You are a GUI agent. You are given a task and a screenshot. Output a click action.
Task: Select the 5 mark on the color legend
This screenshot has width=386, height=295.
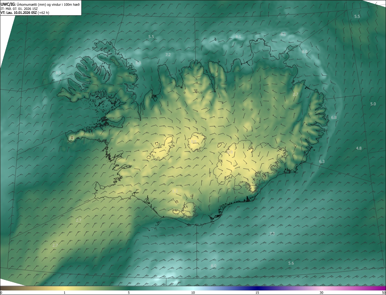[x=129, y=293]
